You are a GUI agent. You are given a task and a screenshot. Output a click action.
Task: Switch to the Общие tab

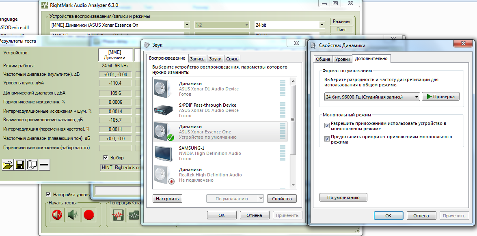click(x=323, y=59)
